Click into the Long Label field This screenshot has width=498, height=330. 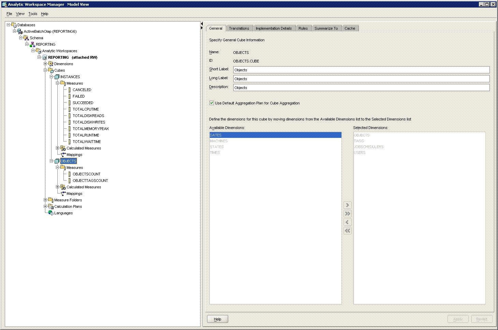[361, 79]
